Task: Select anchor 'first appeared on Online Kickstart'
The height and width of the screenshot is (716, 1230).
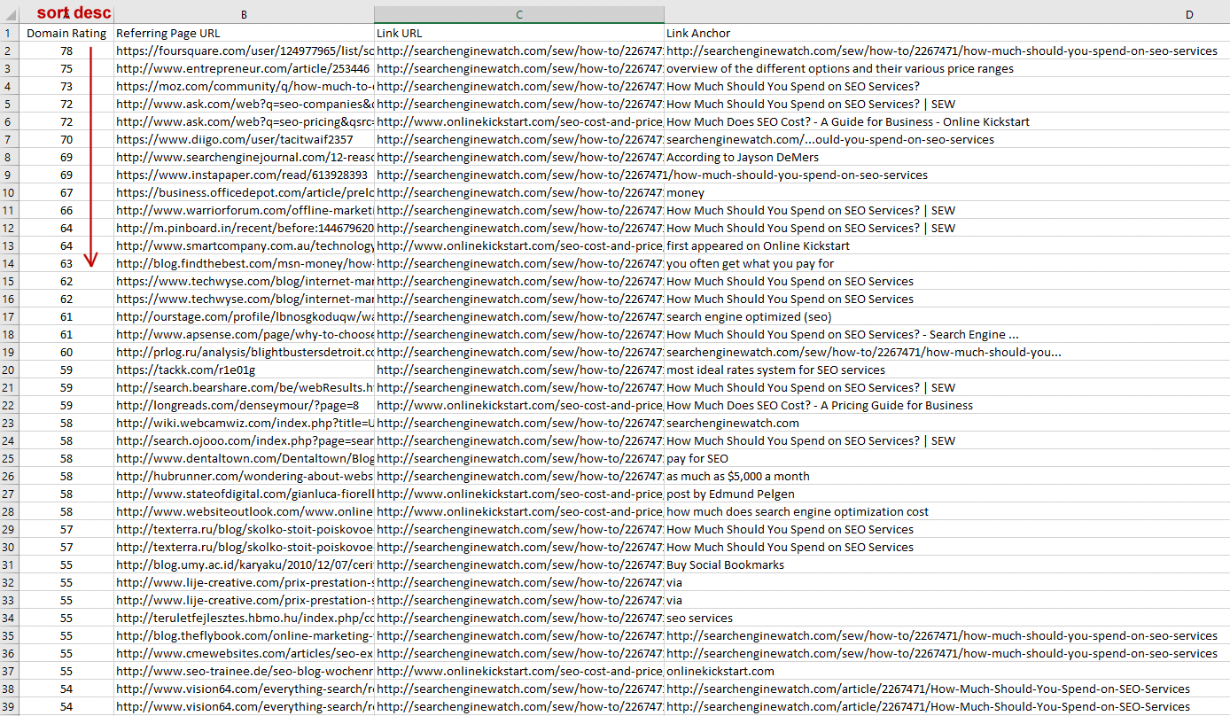Action: tap(946, 245)
